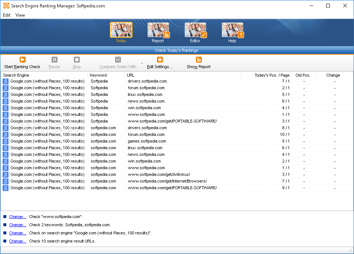The width and height of the screenshot is (354, 254).
Task: Open the Help section icon
Action: tap(233, 30)
